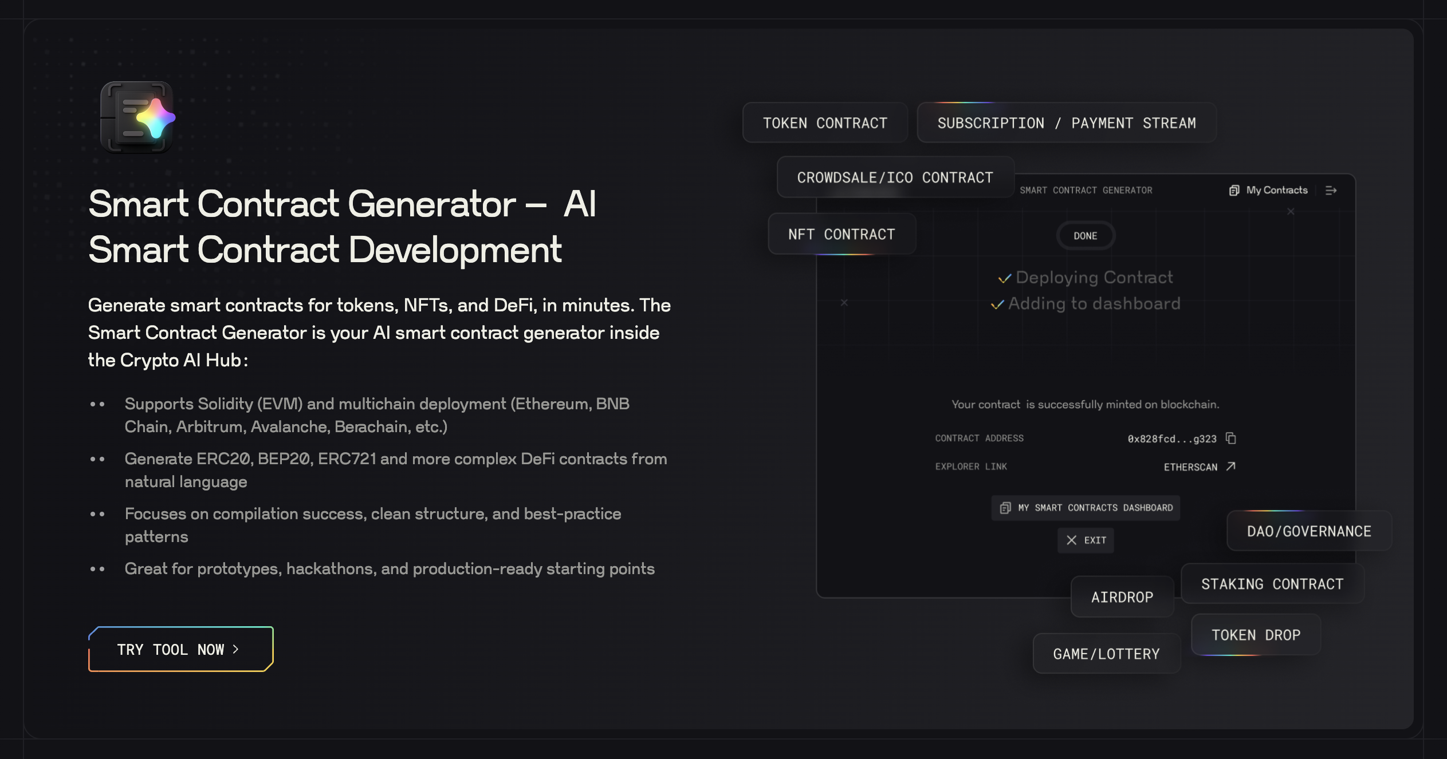Select the DAO/Governance tag
The height and width of the screenshot is (759, 1447).
1308,531
